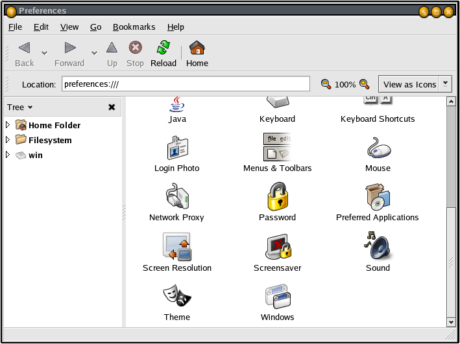This screenshot has width=460, height=344.
Task: Reload the current location
Action: [163, 54]
